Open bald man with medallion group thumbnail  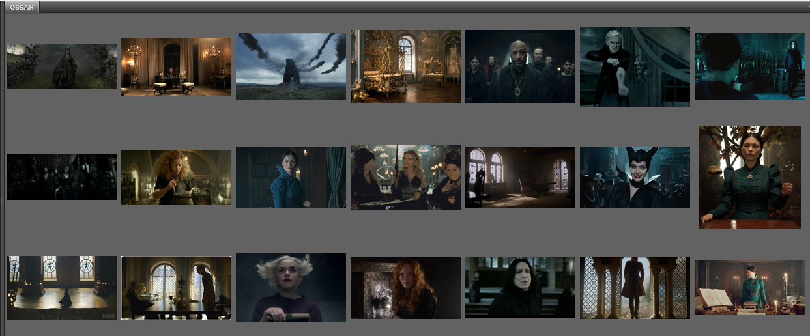pos(520,66)
